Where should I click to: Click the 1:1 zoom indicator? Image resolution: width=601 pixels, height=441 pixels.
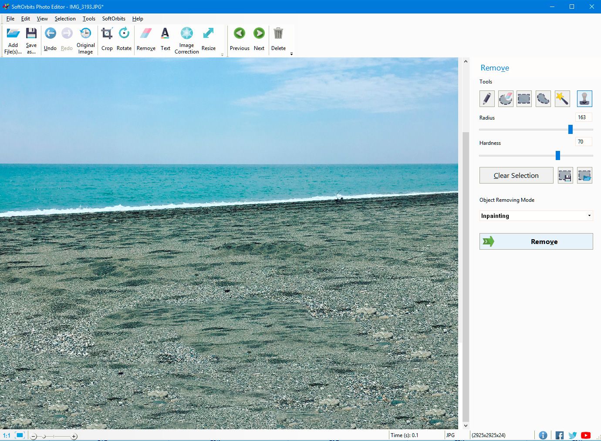coord(7,435)
